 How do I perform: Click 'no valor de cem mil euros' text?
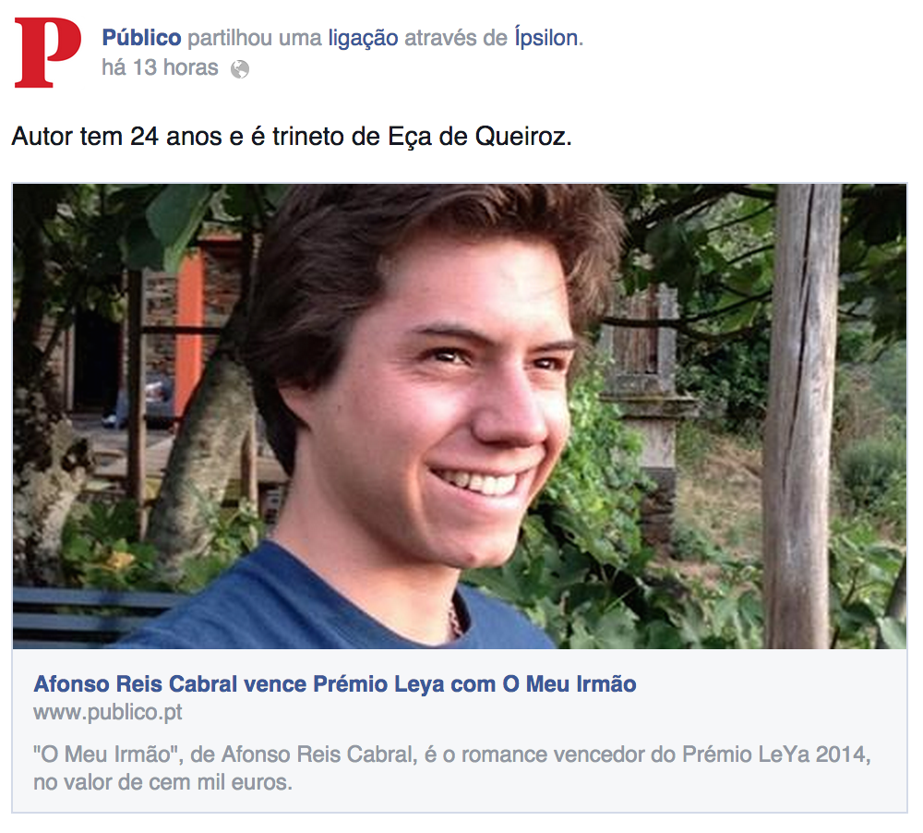162,782
